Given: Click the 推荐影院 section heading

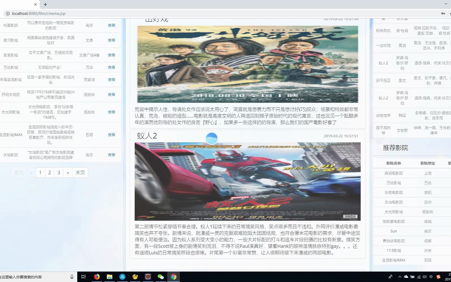Looking at the screenshot, I should (x=395, y=148).
